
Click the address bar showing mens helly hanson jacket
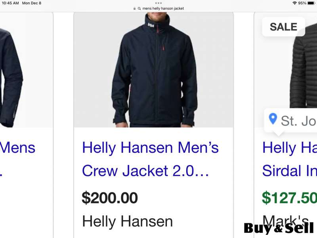[x=158, y=8]
